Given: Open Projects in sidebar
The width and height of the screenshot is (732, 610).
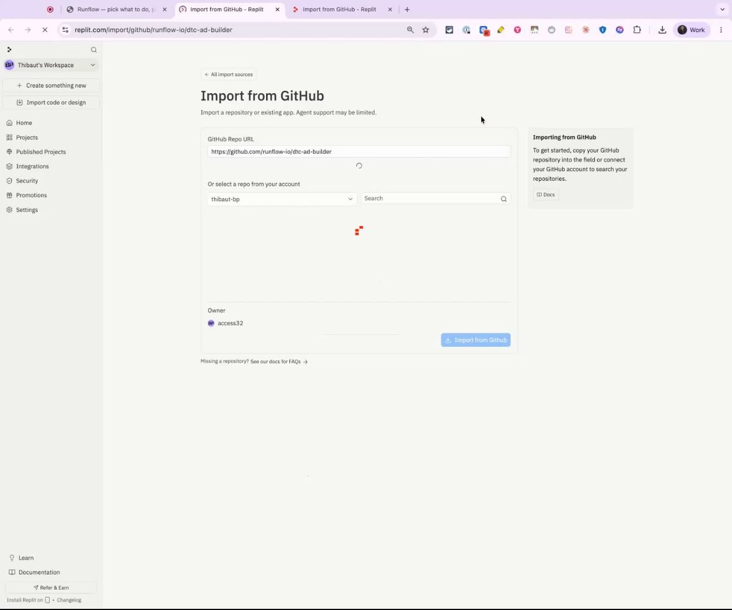Looking at the screenshot, I should (x=27, y=137).
